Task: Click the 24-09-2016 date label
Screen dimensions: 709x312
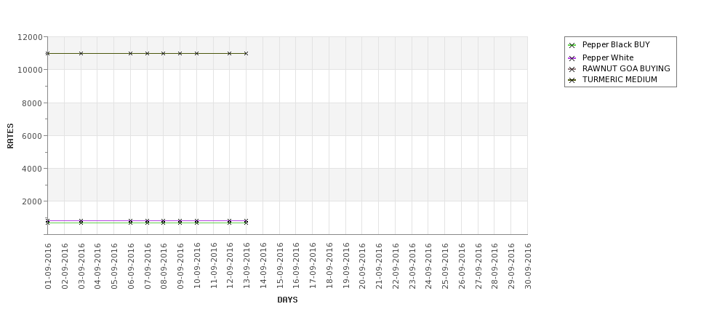Action: pyautogui.click(x=428, y=266)
